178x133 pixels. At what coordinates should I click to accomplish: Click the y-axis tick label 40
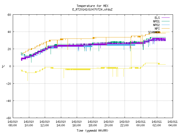tap(9, 32)
